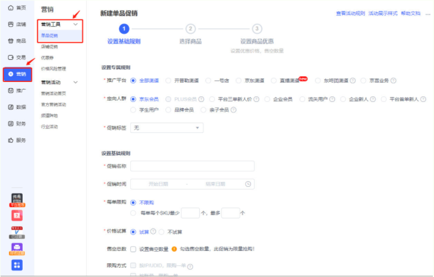Open the three-dot more menu at top right
Viewport: 434px width, 277px height.
click(x=427, y=13)
